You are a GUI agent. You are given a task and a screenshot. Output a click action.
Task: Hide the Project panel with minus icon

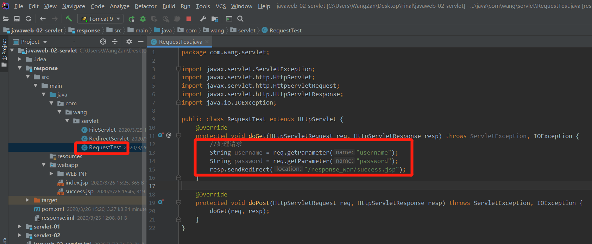pyautogui.click(x=141, y=42)
